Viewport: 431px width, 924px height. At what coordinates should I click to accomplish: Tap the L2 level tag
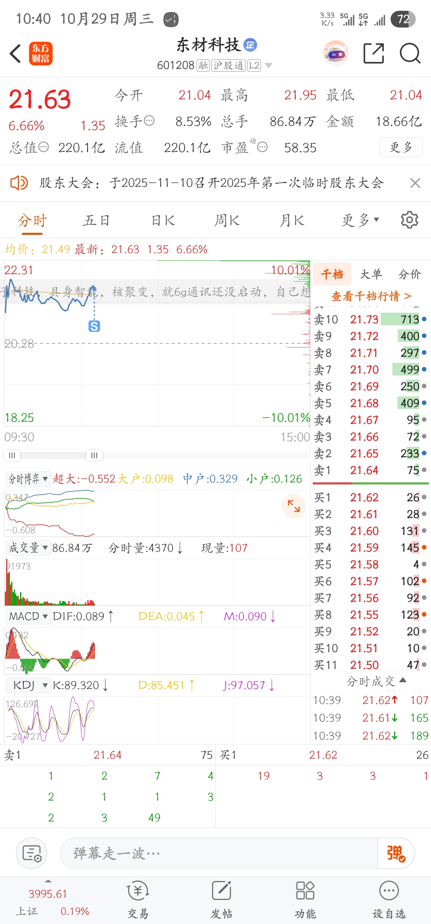(254, 65)
